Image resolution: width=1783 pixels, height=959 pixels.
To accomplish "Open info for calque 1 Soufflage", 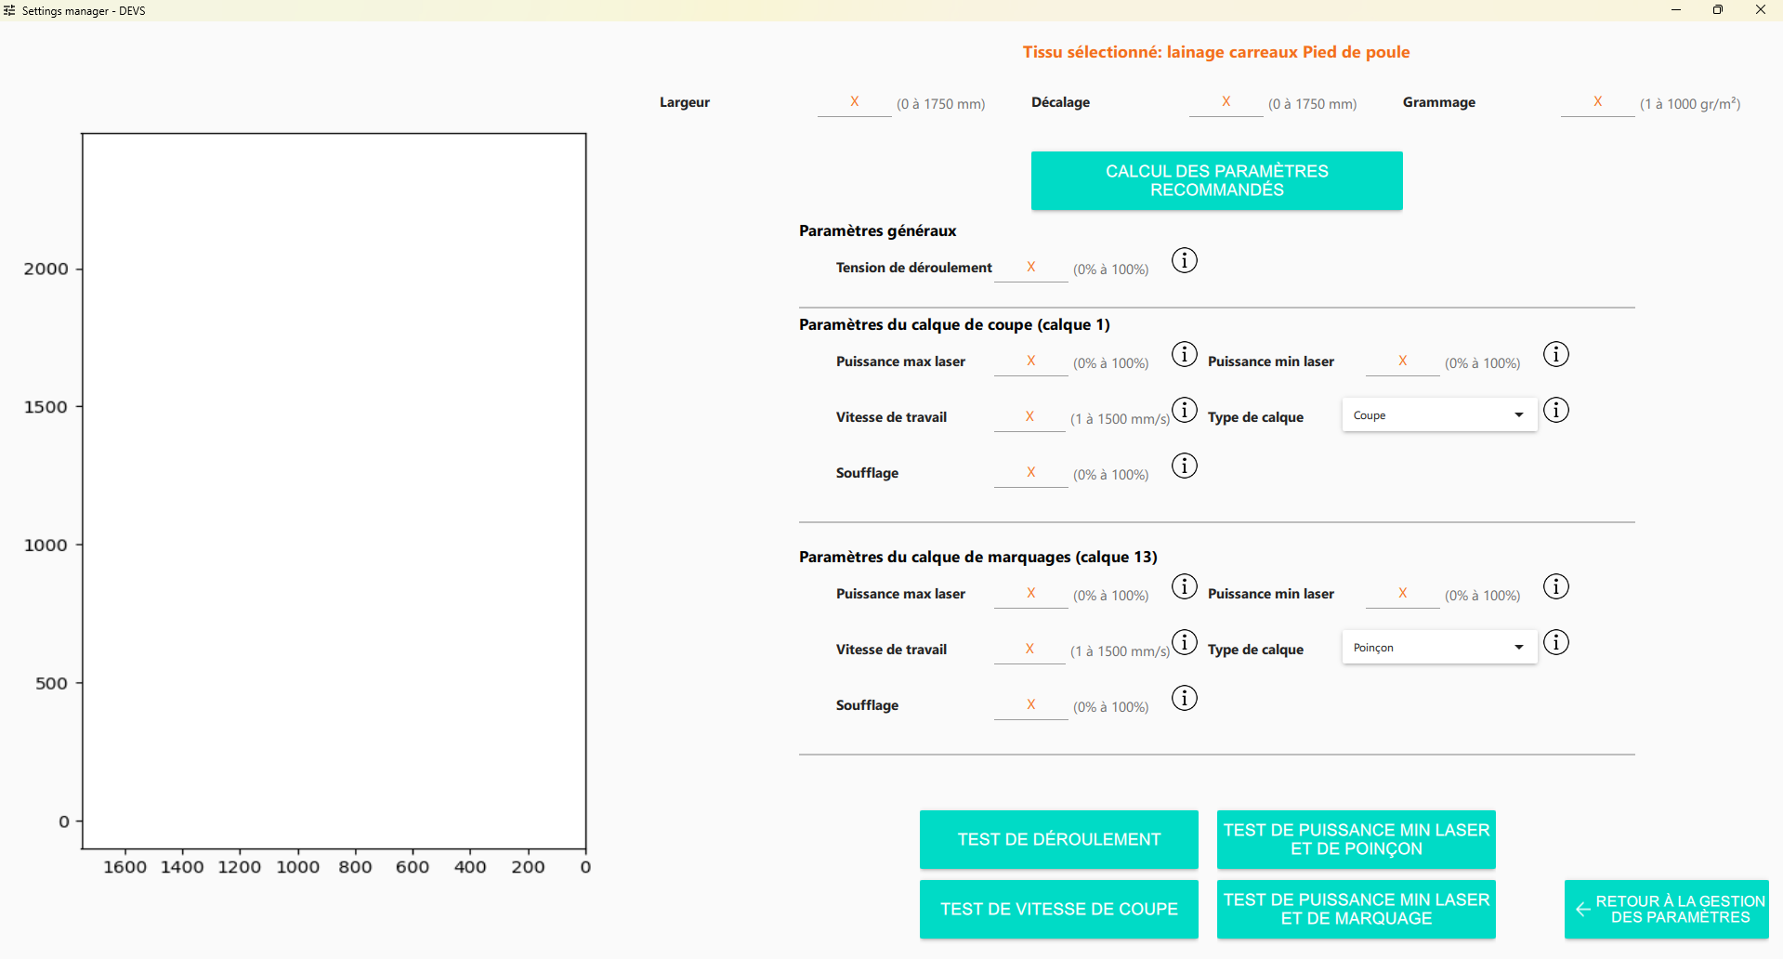I will tap(1184, 466).
